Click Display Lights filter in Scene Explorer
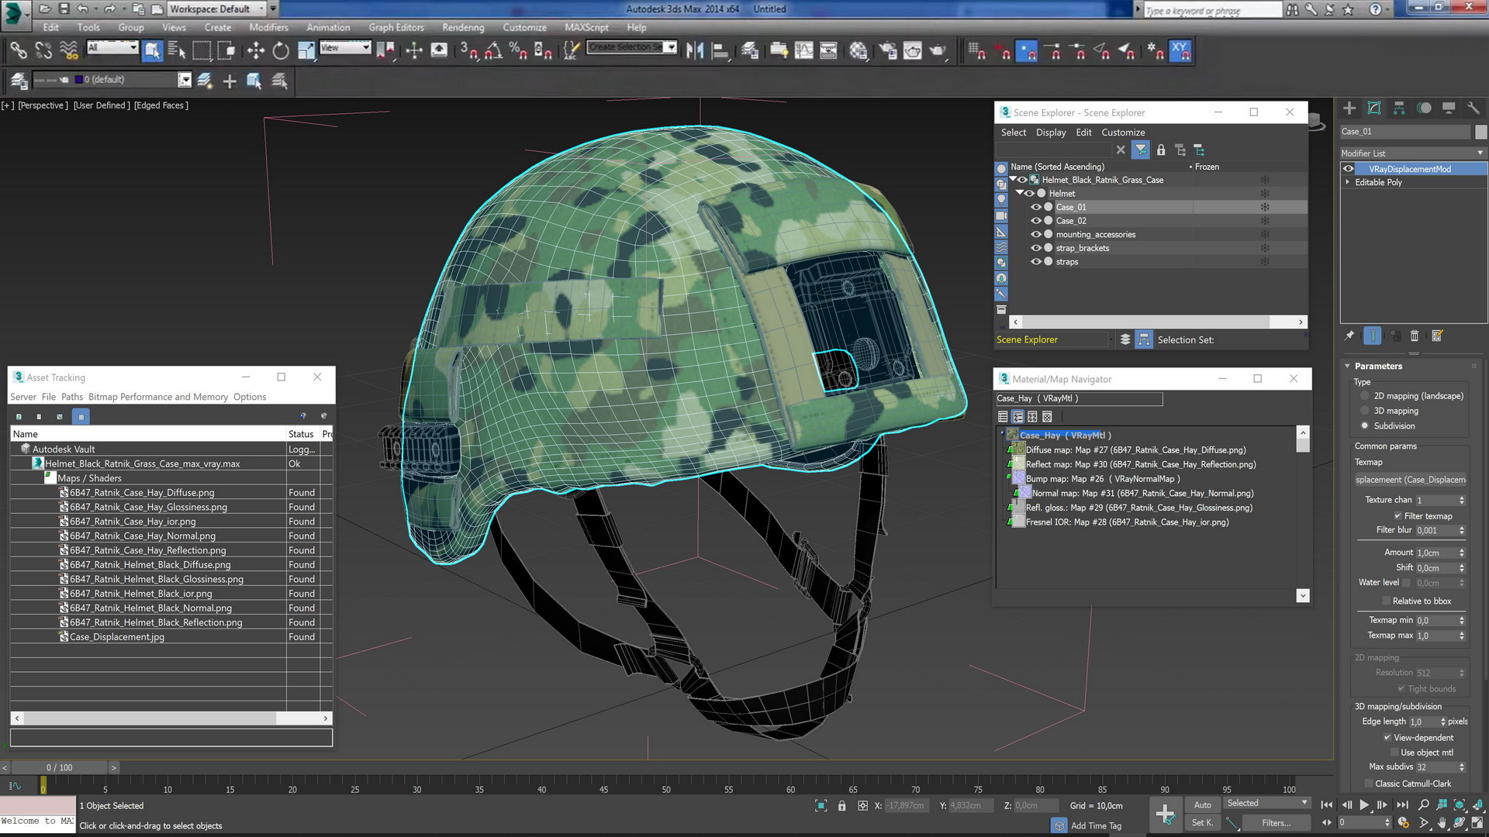The image size is (1489, 837). click(1001, 199)
